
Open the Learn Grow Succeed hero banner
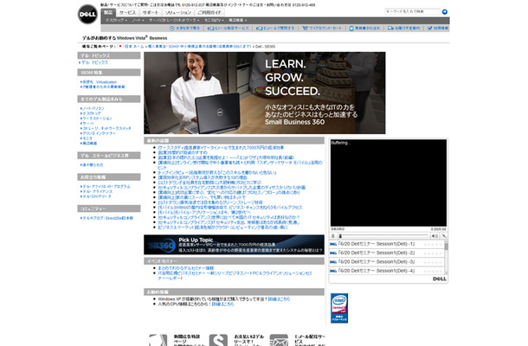[264, 93]
